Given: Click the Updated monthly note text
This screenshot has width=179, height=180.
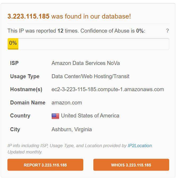Looking at the screenshot, I should (25, 152).
